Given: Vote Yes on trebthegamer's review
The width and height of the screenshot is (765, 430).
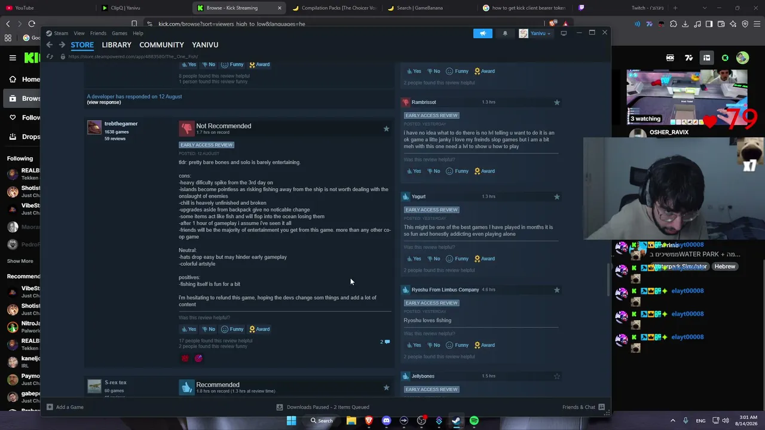Looking at the screenshot, I should tap(188, 329).
